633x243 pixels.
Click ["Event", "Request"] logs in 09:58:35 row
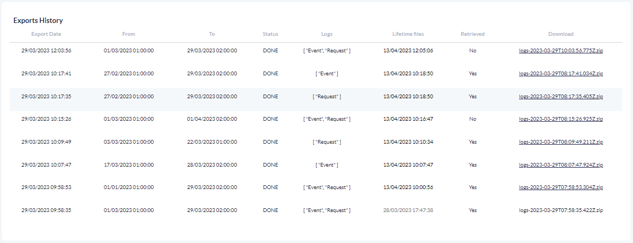pos(327,210)
